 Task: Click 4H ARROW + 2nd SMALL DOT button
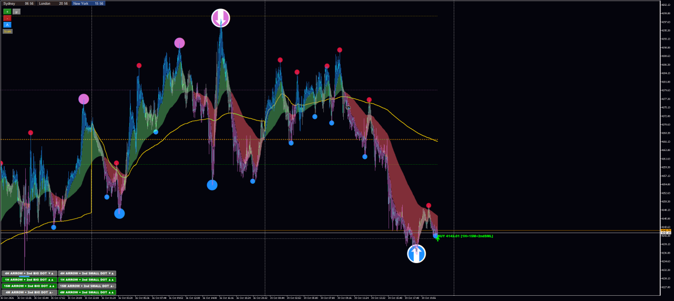click(87, 273)
